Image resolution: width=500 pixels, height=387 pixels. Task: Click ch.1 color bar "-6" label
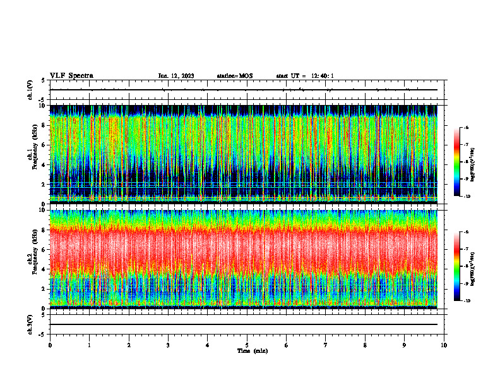click(466, 127)
